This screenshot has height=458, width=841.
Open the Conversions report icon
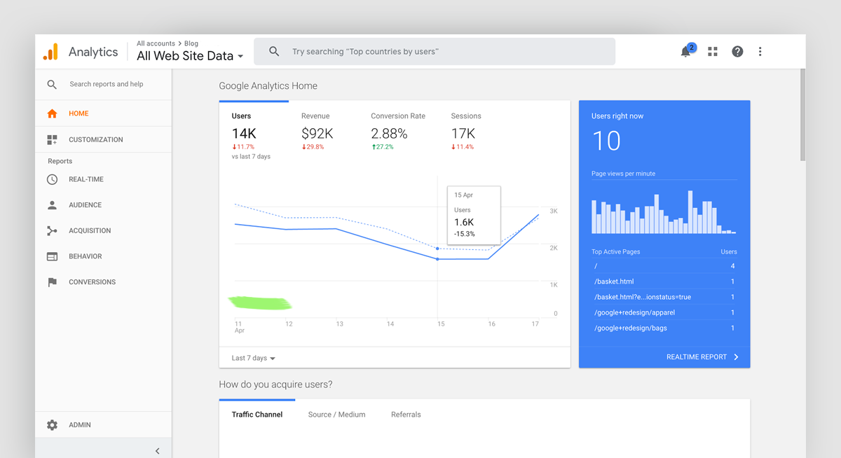51,282
